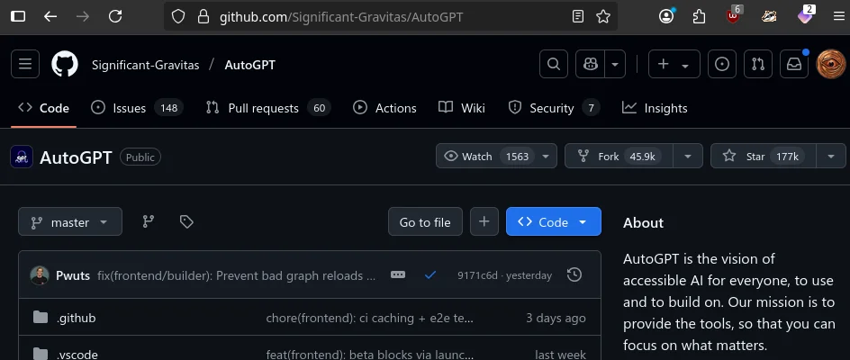Expand the Star lists dropdown arrow
This screenshot has width=850, height=360.
click(x=831, y=156)
